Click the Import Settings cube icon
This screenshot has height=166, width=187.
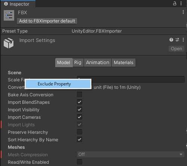tap(9, 43)
